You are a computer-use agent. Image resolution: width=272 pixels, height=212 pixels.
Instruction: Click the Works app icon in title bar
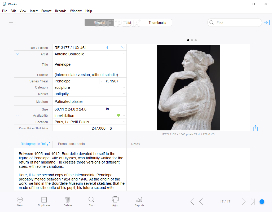coord(5,4)
